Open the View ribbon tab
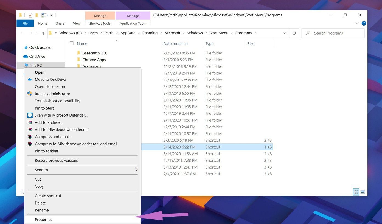This screenshot has height=224, width=382. [x=77, y=23]
